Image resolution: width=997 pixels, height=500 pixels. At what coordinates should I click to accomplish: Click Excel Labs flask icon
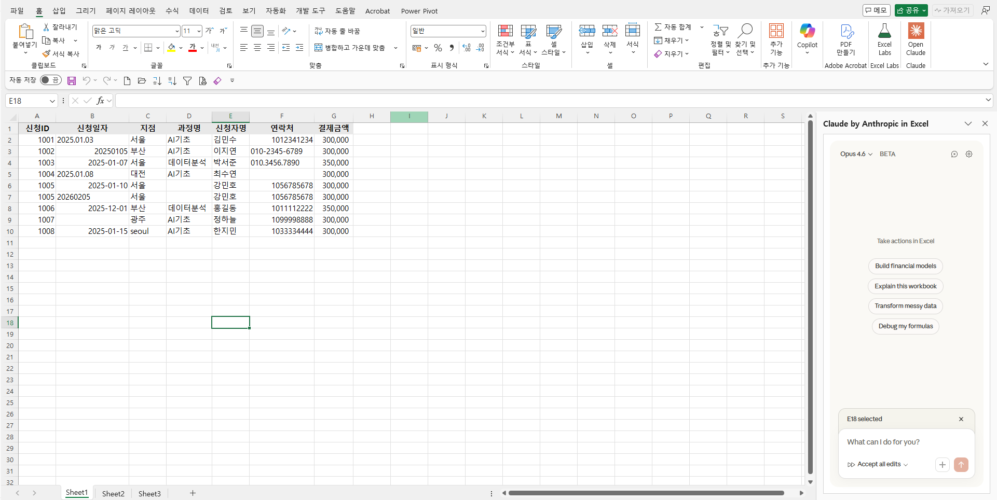pos(884,31)
